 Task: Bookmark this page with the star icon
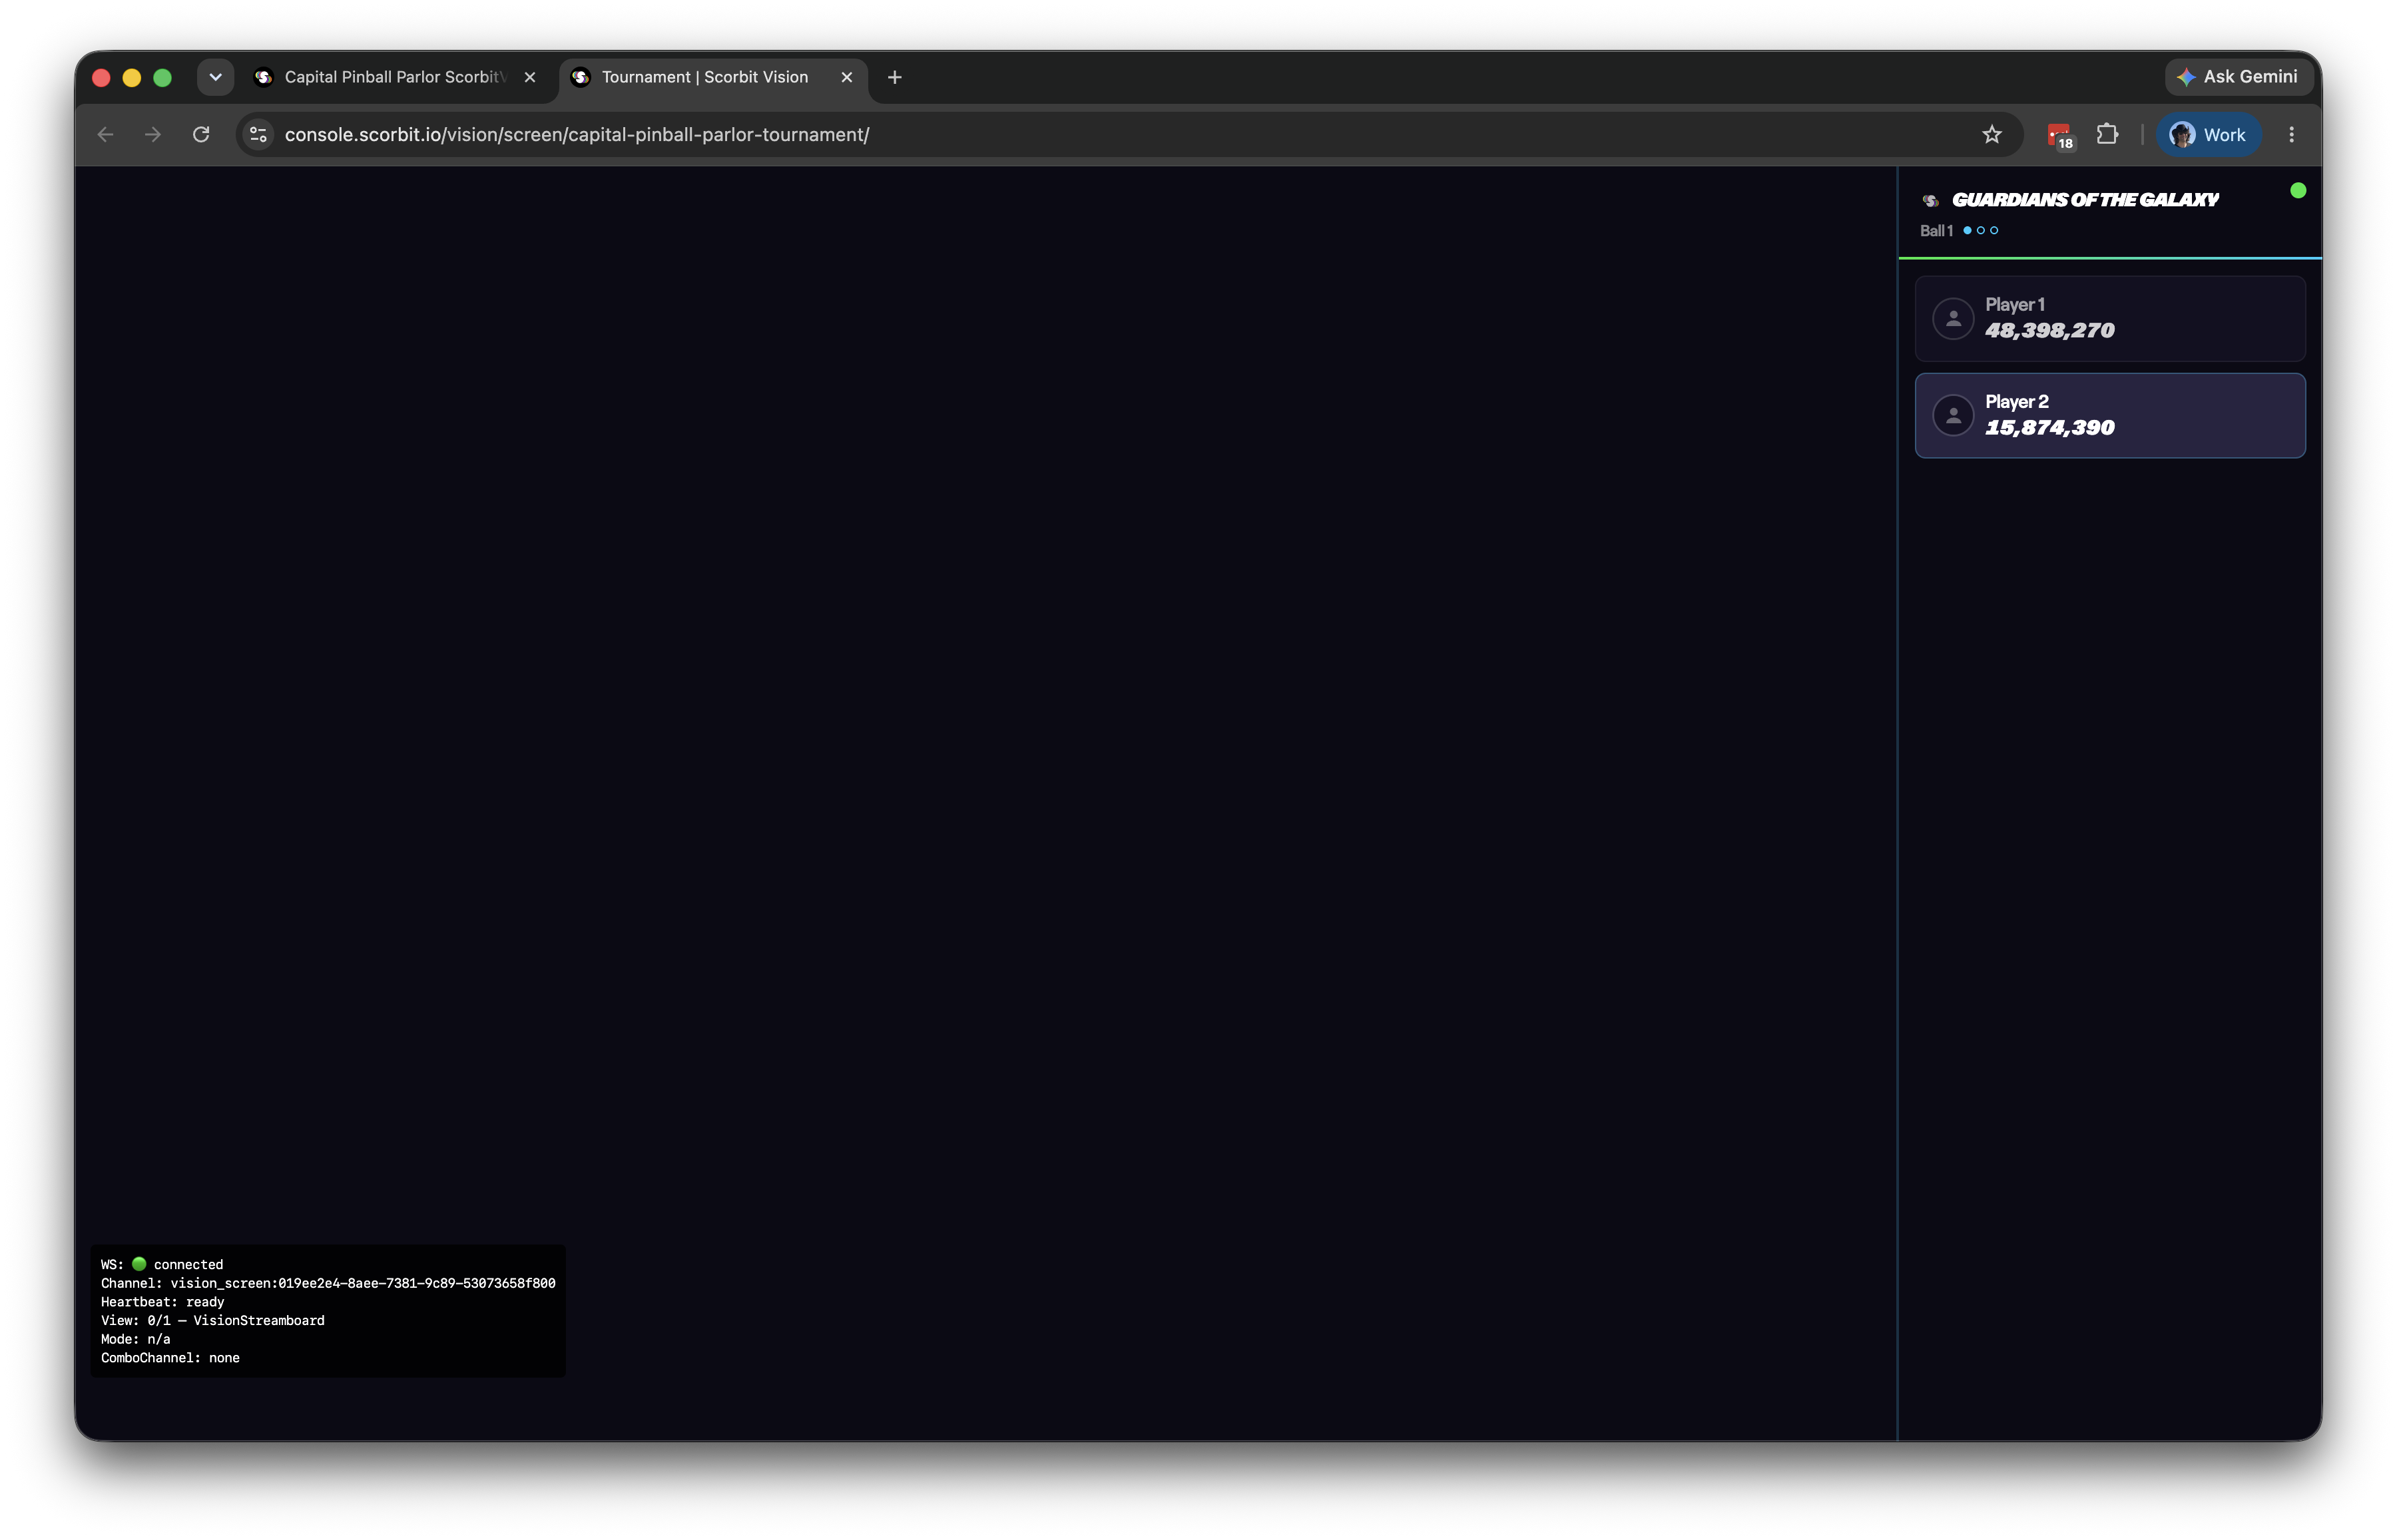pyautogui.click(x=1992, y=134)
